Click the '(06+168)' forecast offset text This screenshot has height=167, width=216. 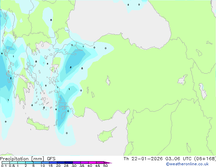click(x=205, y=159)
